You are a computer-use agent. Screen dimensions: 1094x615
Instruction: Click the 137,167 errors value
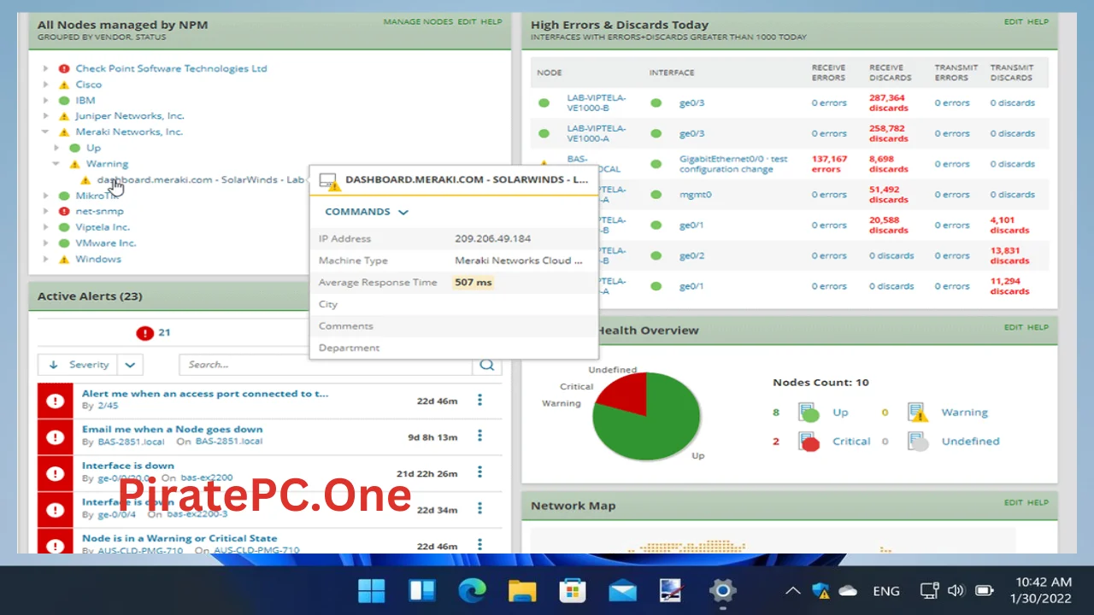coord(829,164)
